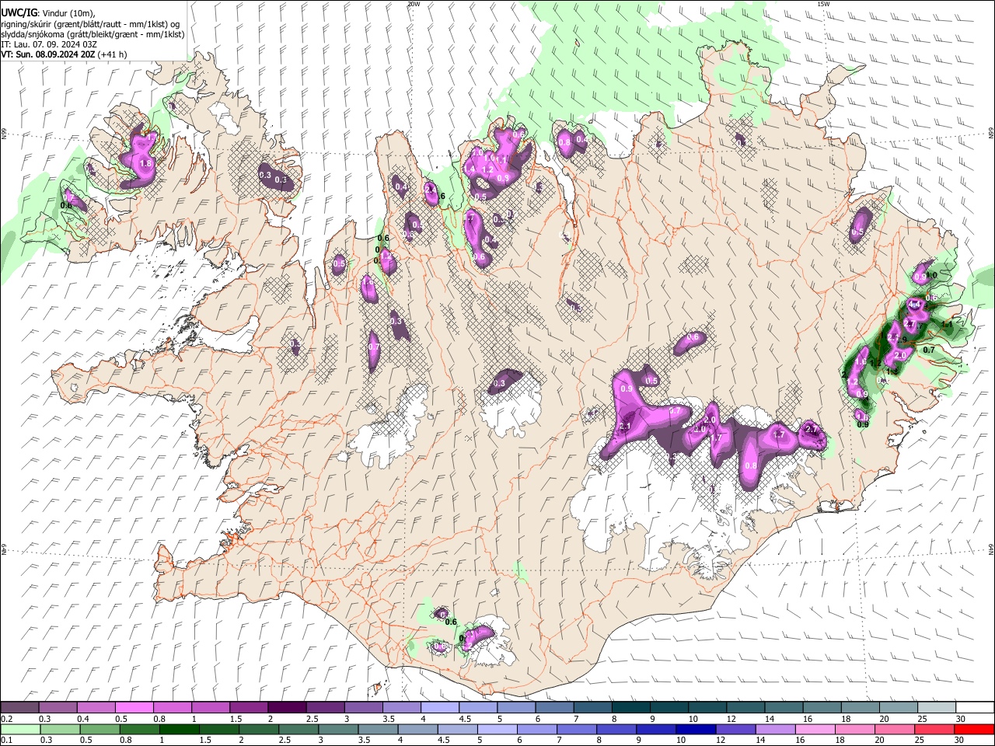995x746 pixels.
Task: Pick the top-row swatch between 12 and 14
Action: 744,708
